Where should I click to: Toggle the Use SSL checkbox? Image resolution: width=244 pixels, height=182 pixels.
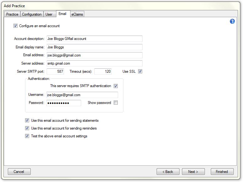140,71
